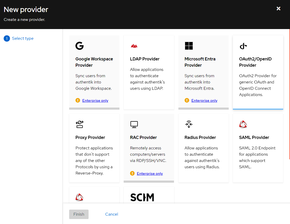Click the SCIM logo
The width and height of the screenshot is (290, 224).
(142, 197)
